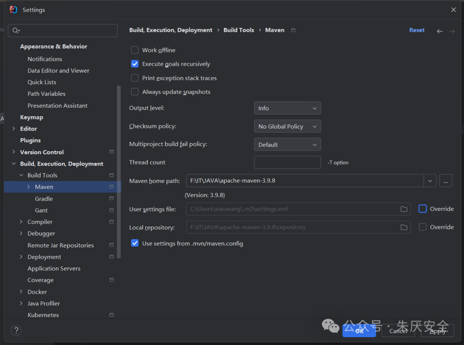464x345 pixels.
Task: Uncheck Use settings from .mvn/maven.config
Action: 134,243
